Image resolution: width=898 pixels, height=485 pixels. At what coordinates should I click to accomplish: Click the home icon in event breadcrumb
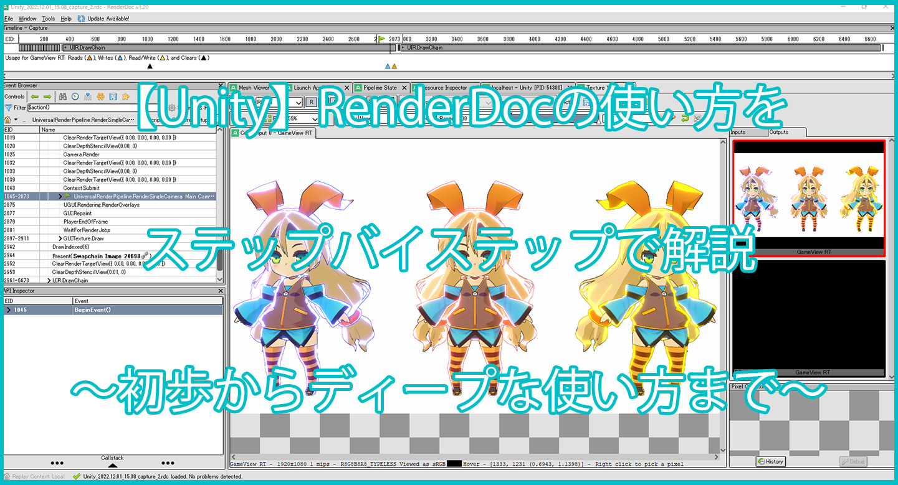pyautogui.click(x=7, y=119)
